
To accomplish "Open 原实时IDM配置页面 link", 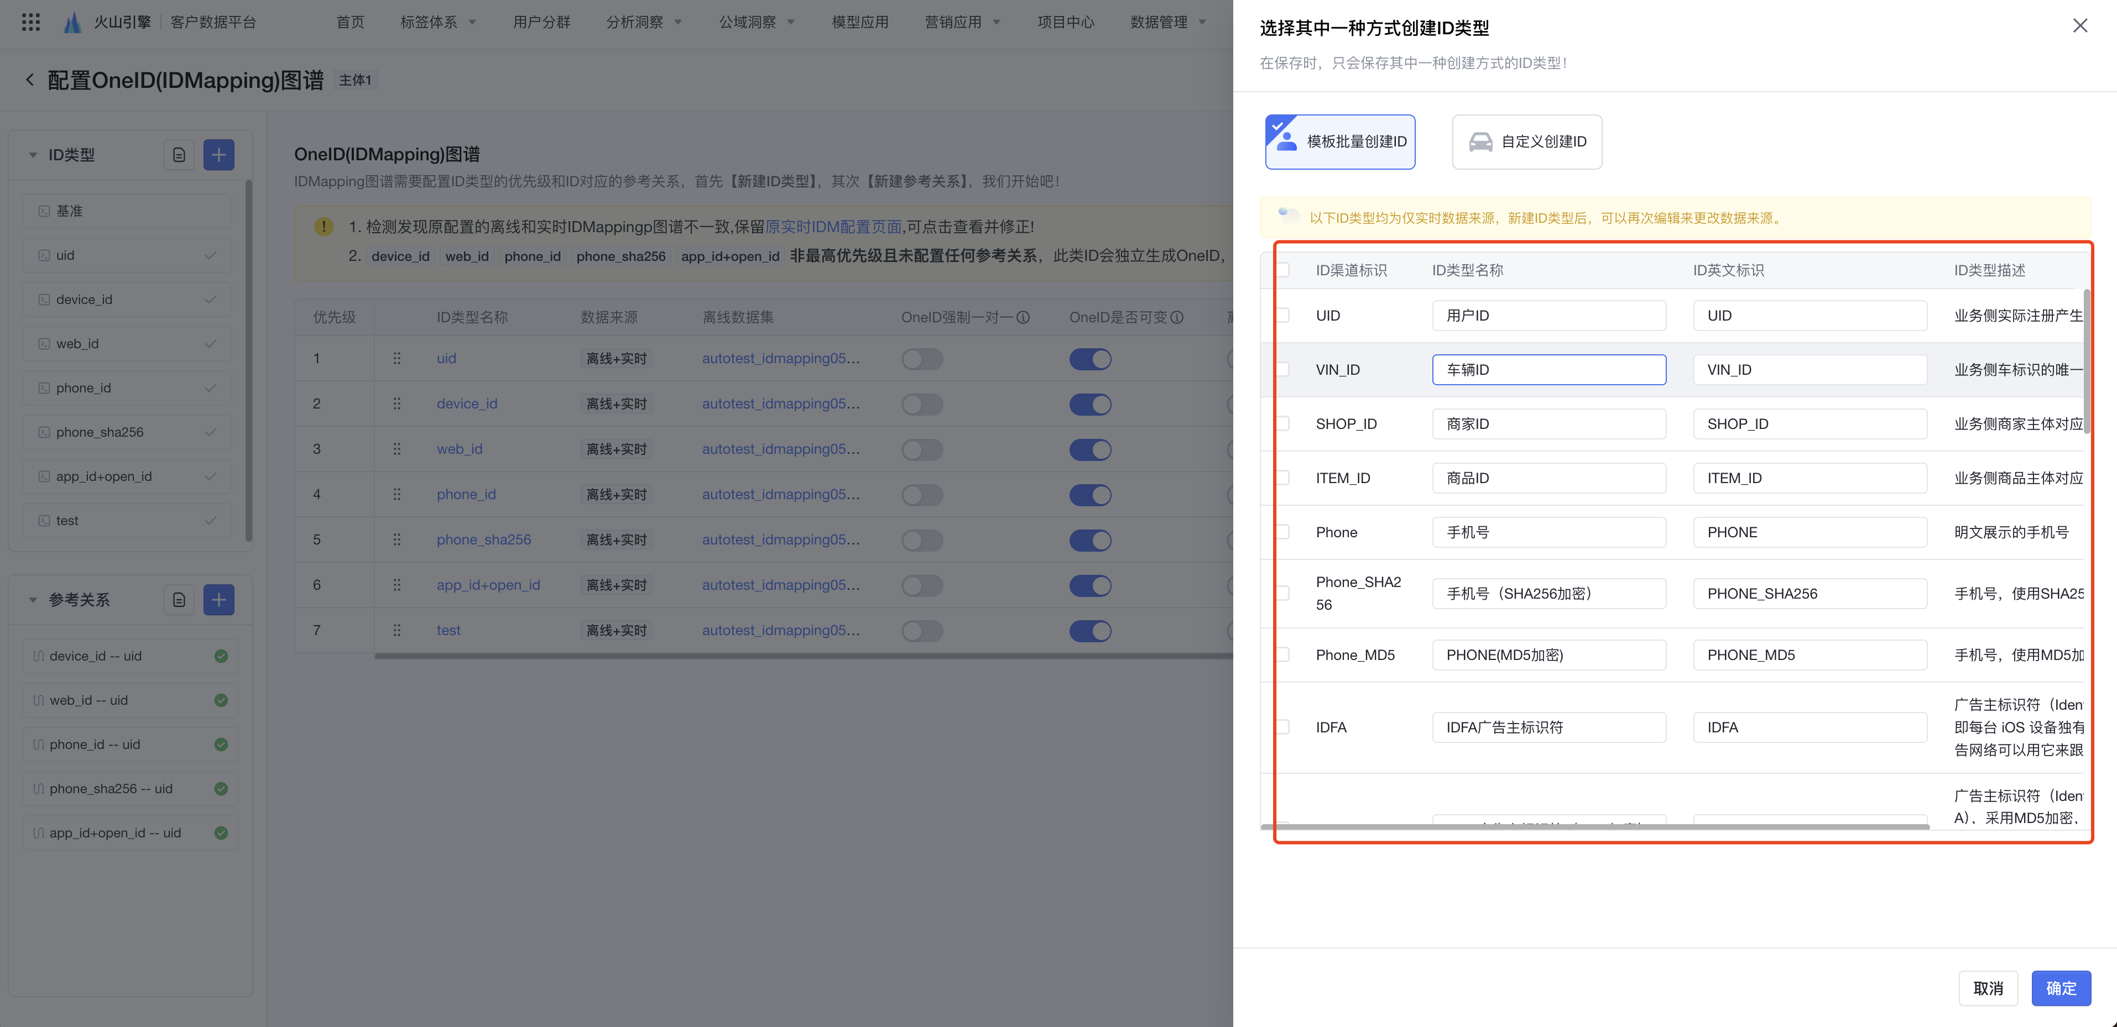I will [833, 227].
